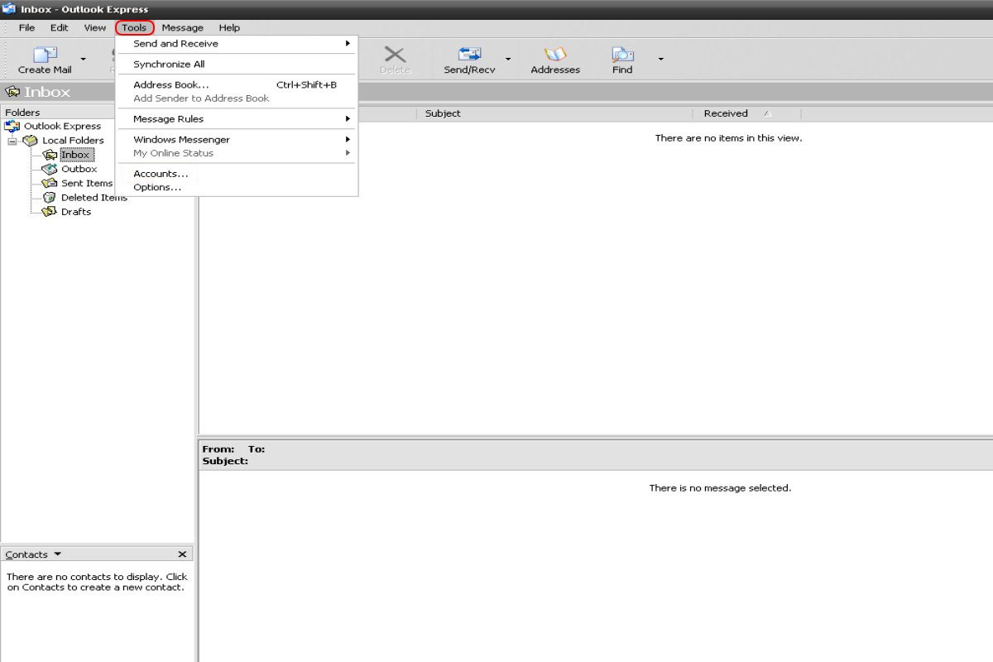The width and height of the screenshot is (993, 662).
Task: Click the Drafts folder icon
Action: (x=49, y=212)
